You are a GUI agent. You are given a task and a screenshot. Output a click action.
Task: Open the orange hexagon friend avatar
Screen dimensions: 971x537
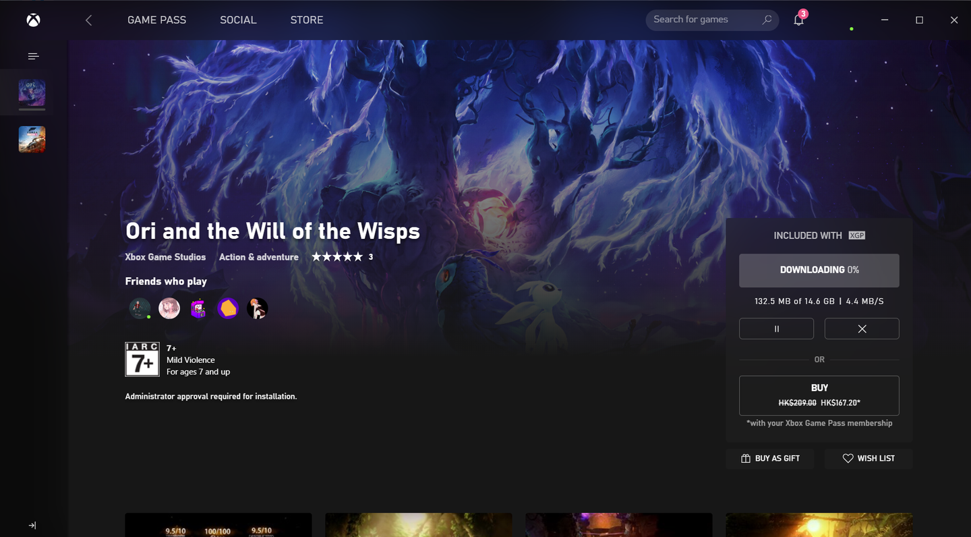(228, 308)
